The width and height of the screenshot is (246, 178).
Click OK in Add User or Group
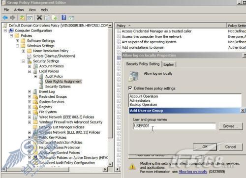coord(205,147)
